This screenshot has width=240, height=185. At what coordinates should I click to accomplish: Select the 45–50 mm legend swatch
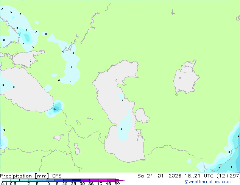(111, 180)
